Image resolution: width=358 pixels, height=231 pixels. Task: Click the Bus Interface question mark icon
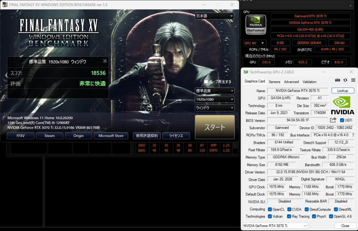pyautogui.click(x=353, y=135)
